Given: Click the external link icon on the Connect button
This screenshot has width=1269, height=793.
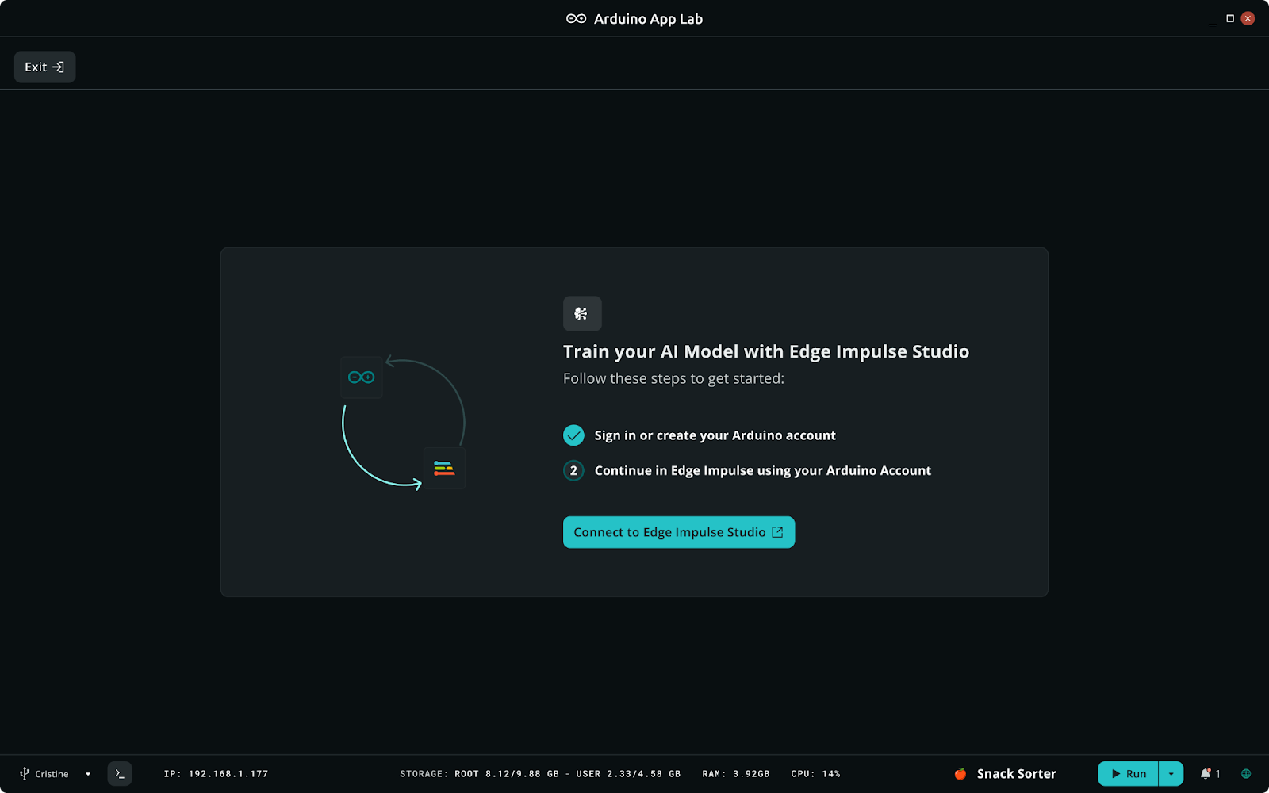Looking at the screenshot, I should click(x=778, y=532).
